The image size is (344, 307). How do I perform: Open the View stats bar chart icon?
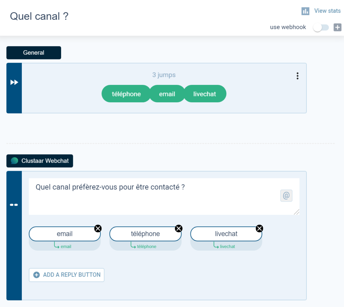305,11
